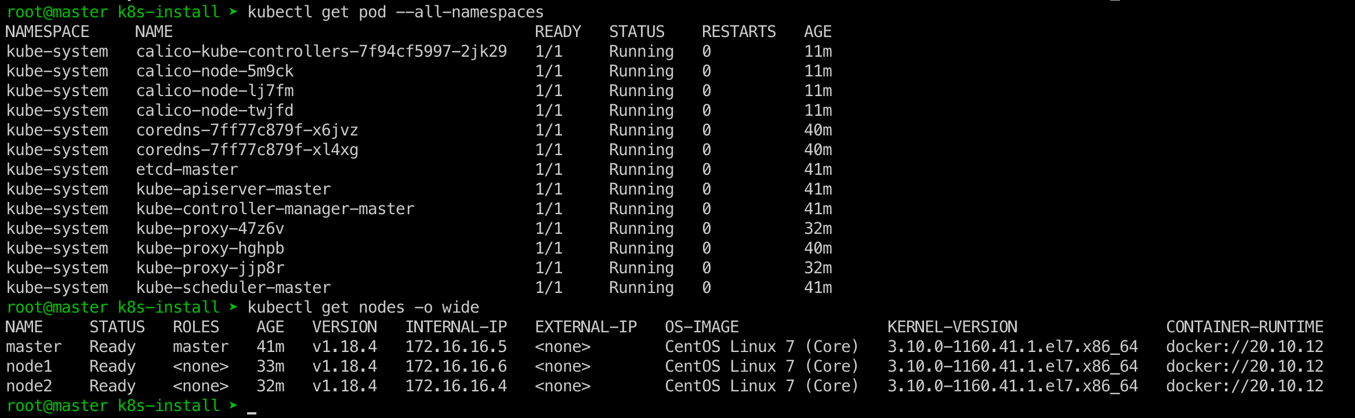Click the CONTAINER-RUNTIME column header
This screenshot has width=1355, height=418.
[x=1244, y=327]
